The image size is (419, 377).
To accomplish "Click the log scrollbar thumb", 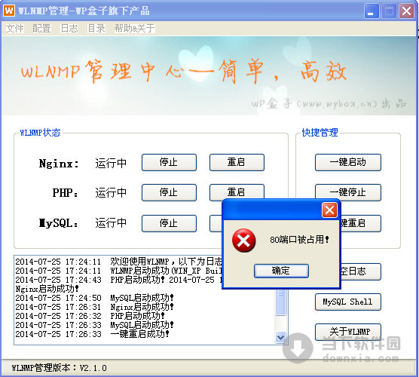I will [x=281, y=302].
